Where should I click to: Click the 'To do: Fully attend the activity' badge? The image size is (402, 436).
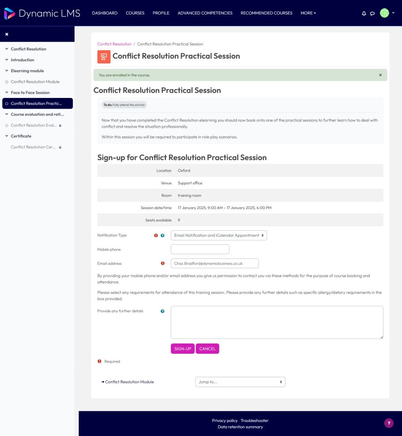click(124, 105)
